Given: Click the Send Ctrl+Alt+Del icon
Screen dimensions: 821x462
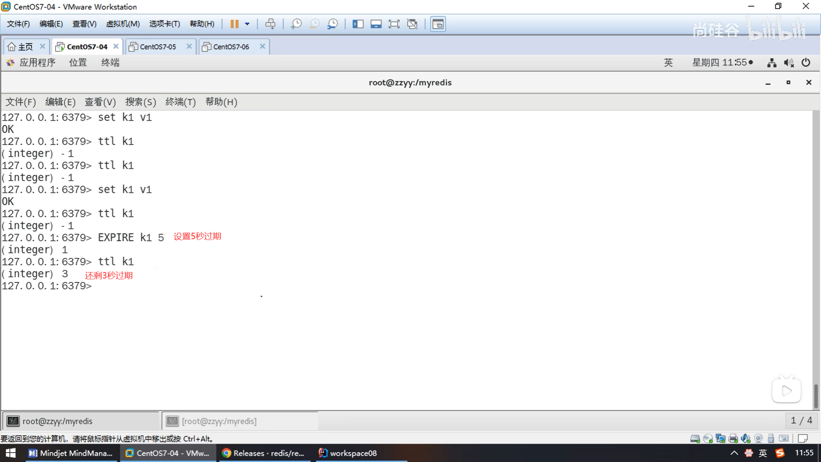Looking at the screenshot, I should [270, 24].
